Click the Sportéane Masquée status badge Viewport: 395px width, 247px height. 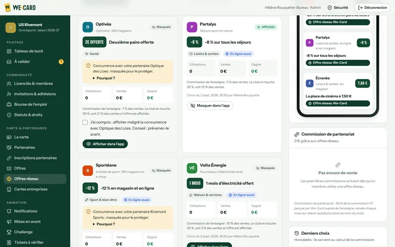(x=161, y=170)
